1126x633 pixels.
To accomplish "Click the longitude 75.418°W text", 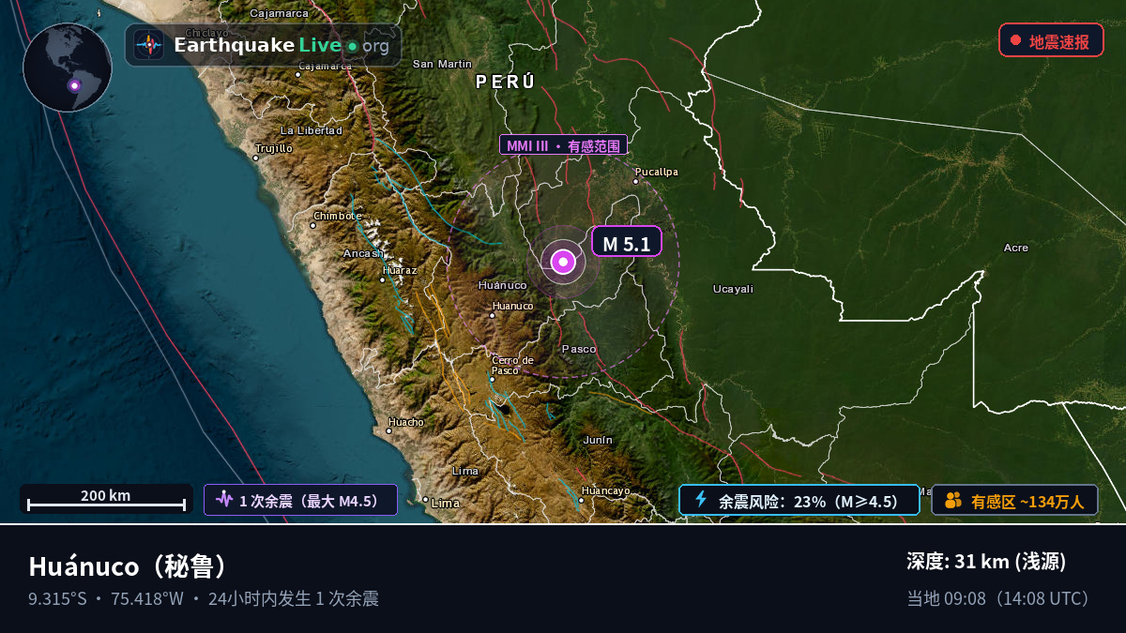I will click(147, 599).
